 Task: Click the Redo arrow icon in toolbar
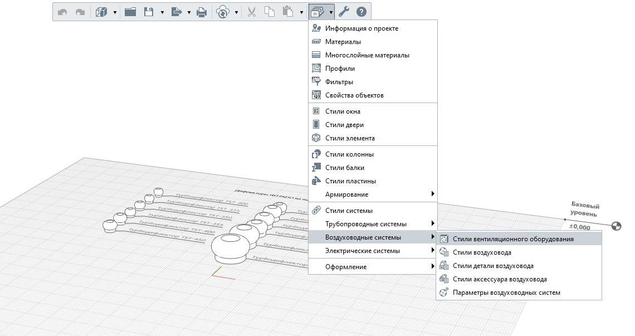pos(80,12)
